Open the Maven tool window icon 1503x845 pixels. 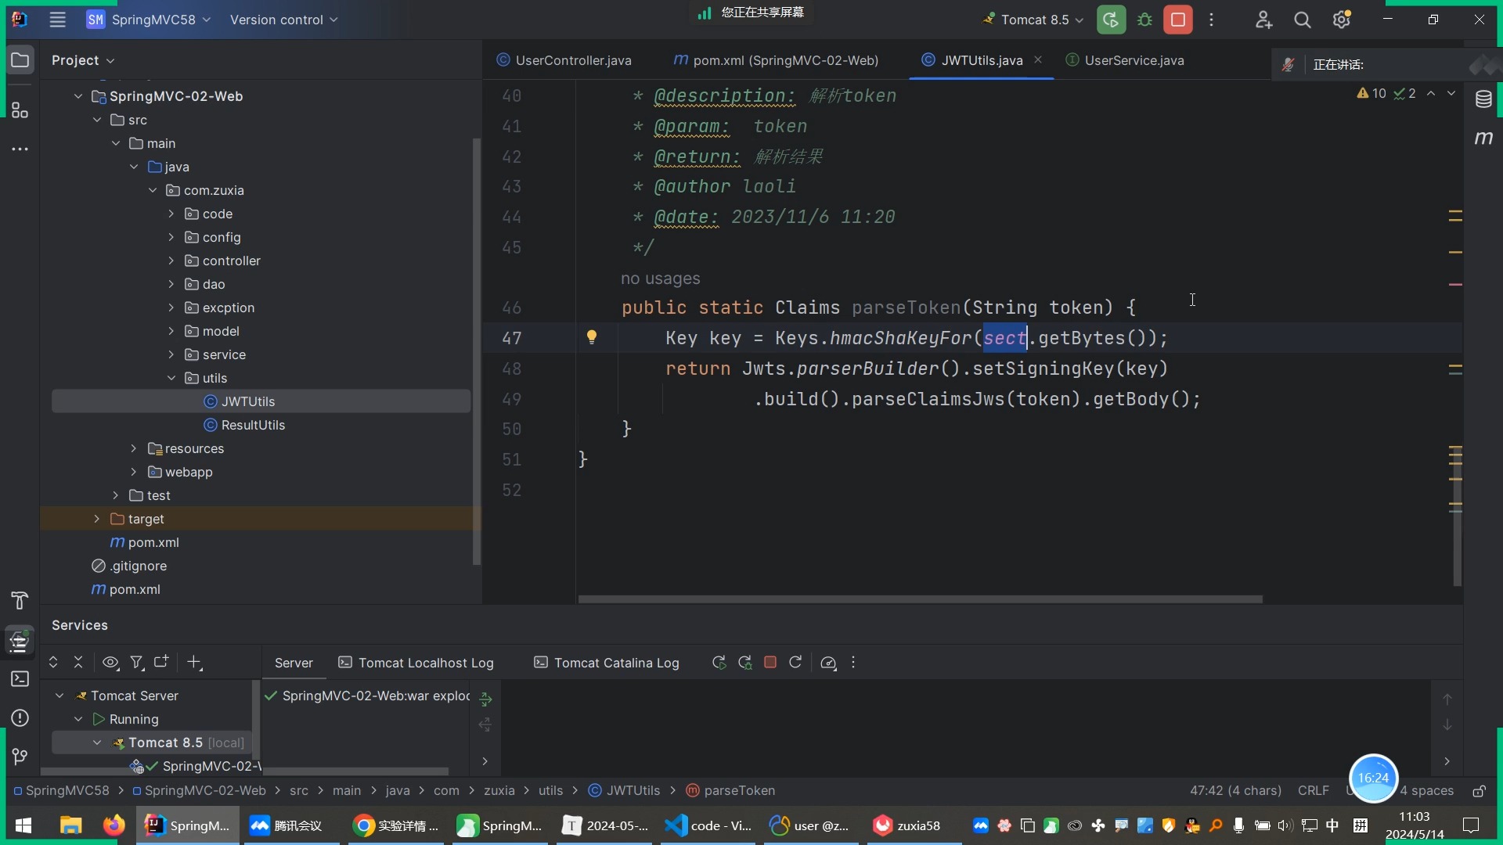tap(1483, 138)
